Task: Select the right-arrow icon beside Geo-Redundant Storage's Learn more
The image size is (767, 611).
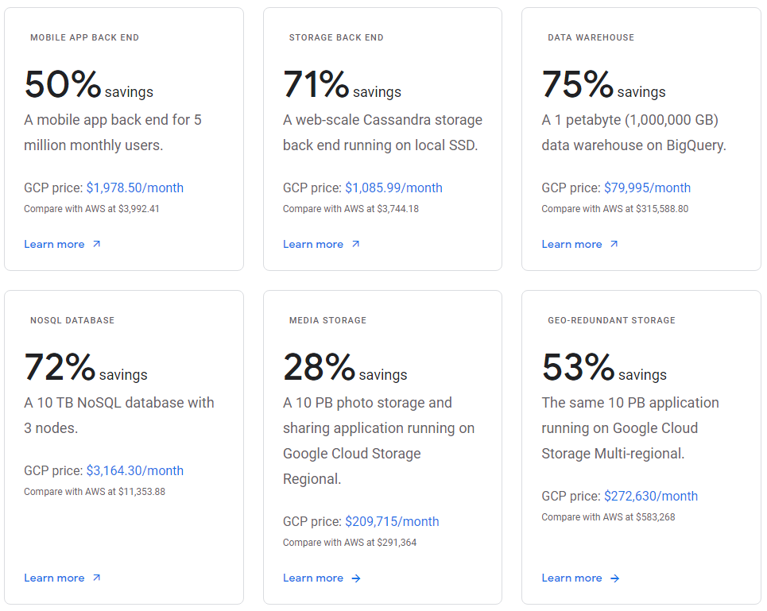Action: click(x=614, y=578)
